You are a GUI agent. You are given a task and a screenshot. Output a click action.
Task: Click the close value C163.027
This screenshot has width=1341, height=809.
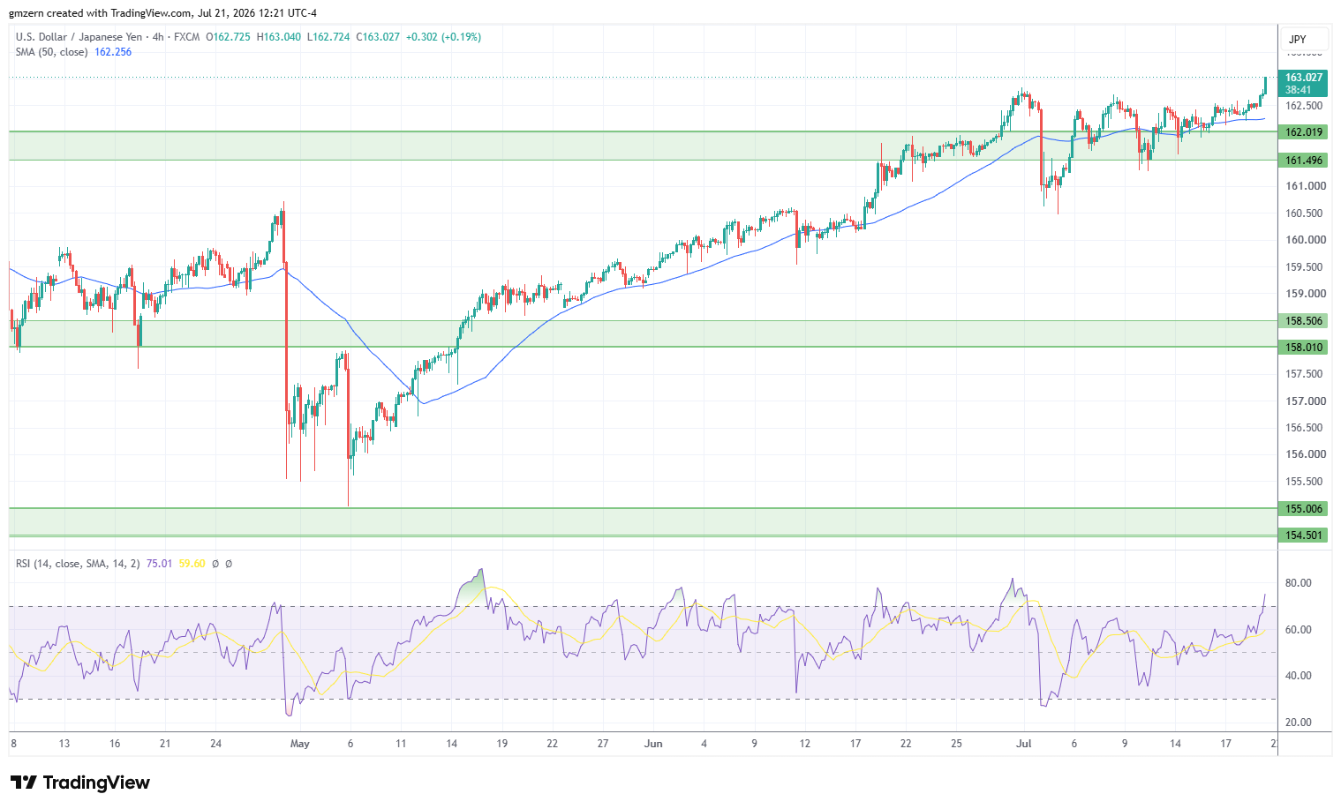tap(378, 37)
